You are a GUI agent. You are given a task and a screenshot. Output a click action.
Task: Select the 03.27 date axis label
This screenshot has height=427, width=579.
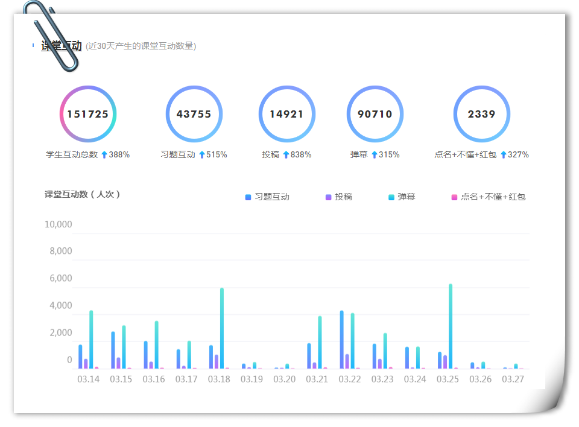tap(513, 379)
